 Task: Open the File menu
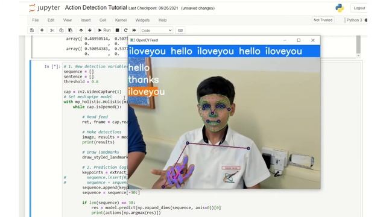tap(35, 20)
